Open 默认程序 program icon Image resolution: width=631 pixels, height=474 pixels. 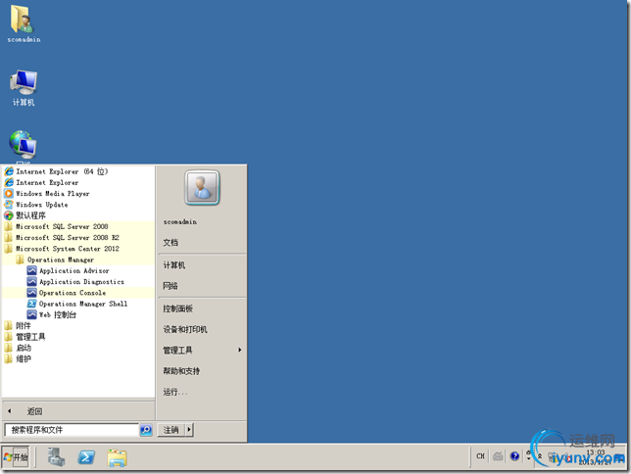9,215
